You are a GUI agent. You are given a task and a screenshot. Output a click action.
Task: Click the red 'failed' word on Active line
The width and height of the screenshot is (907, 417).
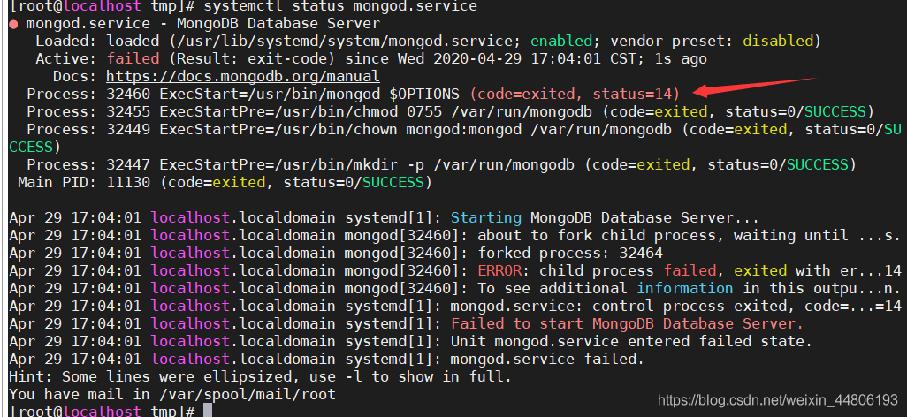[x=133, y=58]
